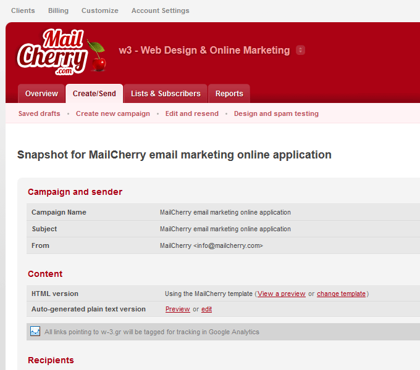This screenshot has height=370, width=420.
Task: Click the Snapshot page heading
Action: point(174,155)
